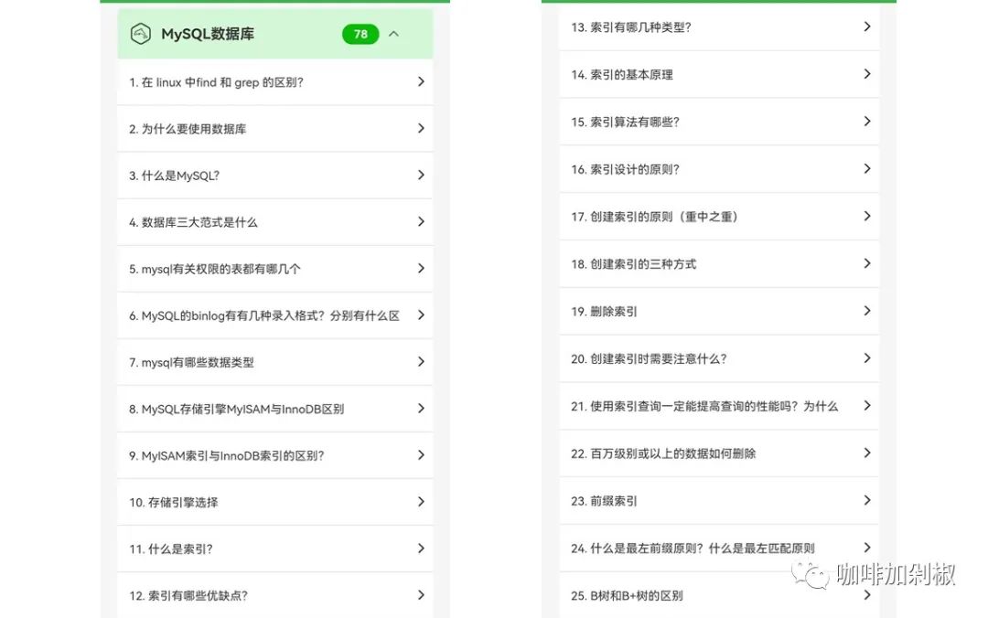
Task: Click the chevron for 3. 什么是MySQL?
Action: coord(421,176)
